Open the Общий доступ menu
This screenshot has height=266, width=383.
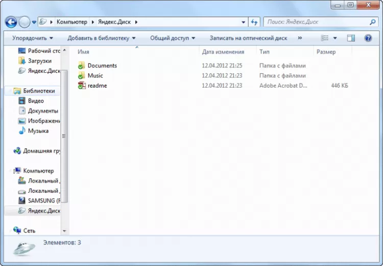tap(173, 38)
